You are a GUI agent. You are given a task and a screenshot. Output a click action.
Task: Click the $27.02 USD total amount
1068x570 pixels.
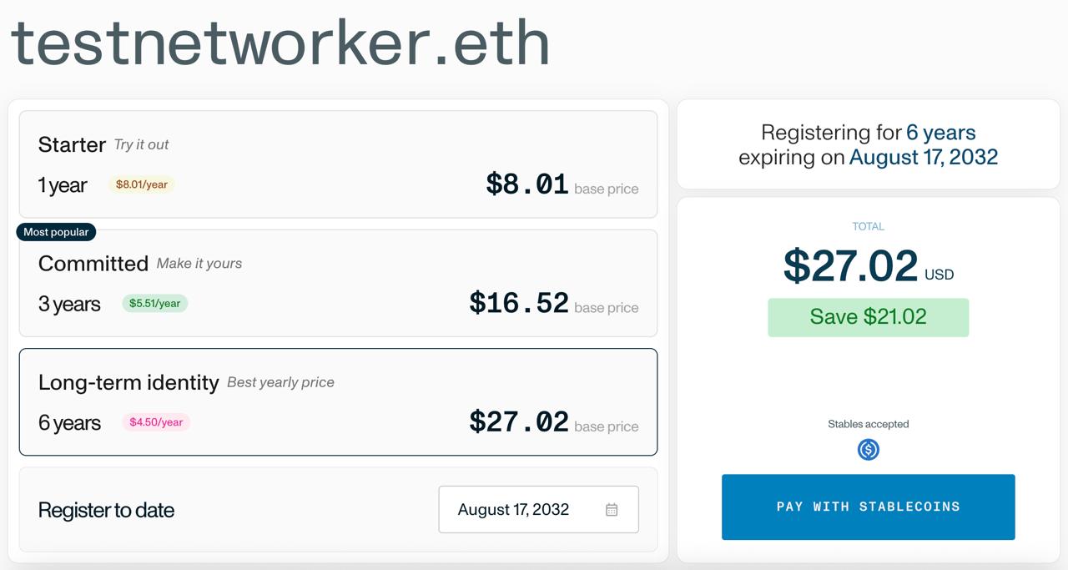868,266
